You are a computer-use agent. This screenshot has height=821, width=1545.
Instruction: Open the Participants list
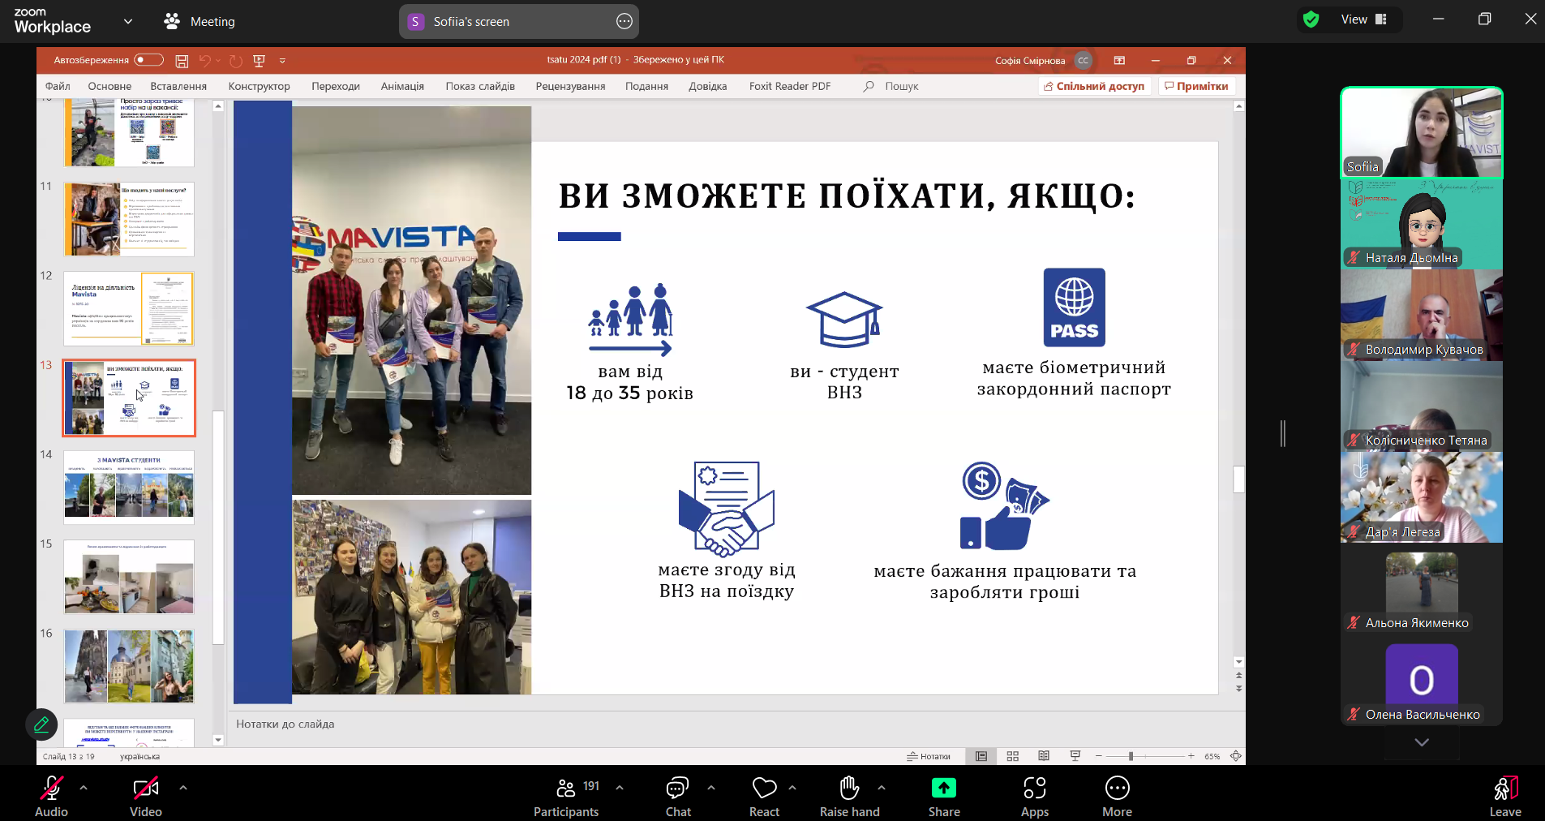(566, 797)
